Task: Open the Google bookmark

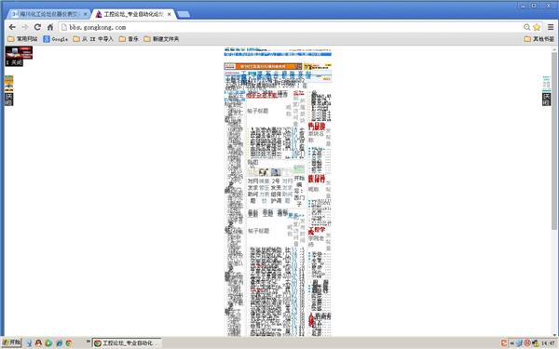Action: 55,39
